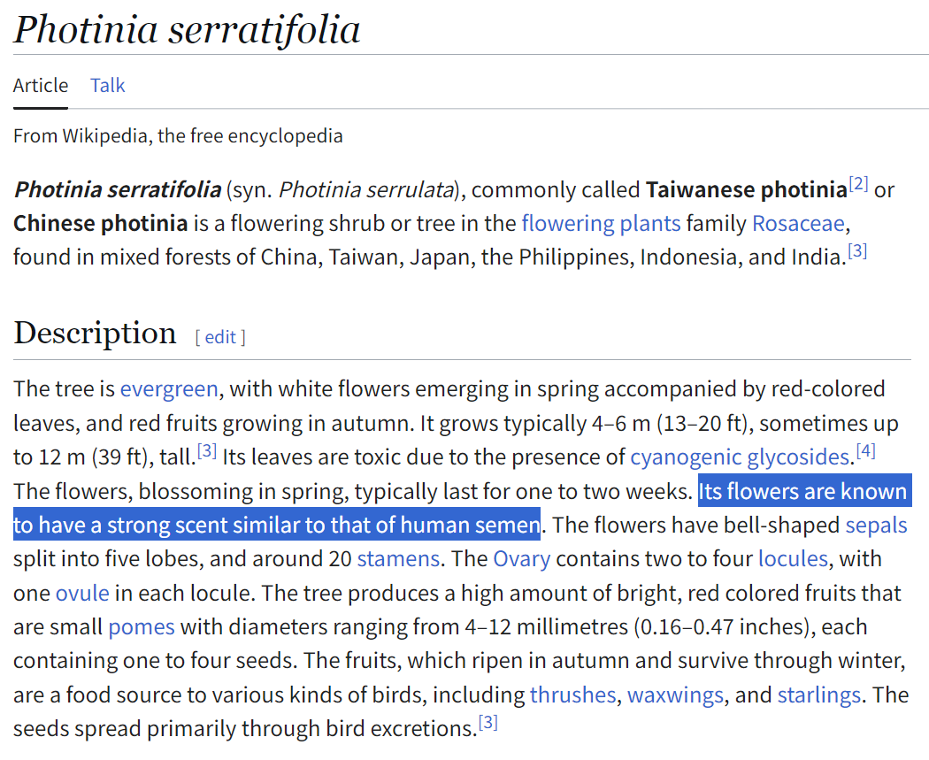Follow the Ovary link
Image resolution: width=929 pixels, height=760 pixels.
coord(522,559)
